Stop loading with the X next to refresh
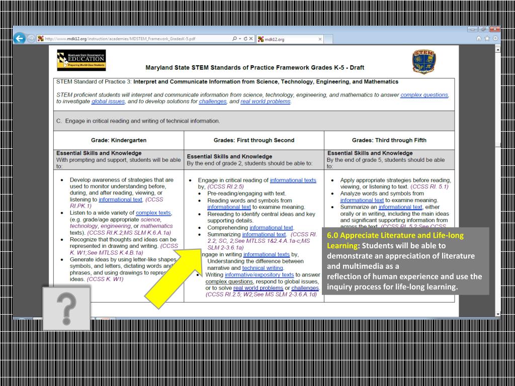This screenshot has height=386, width=515. coord(251,39)
